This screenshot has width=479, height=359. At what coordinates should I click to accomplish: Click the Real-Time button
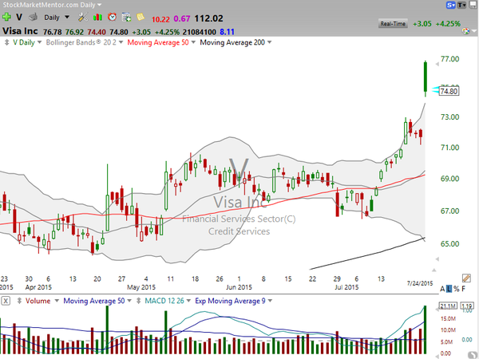coord(393,23)
